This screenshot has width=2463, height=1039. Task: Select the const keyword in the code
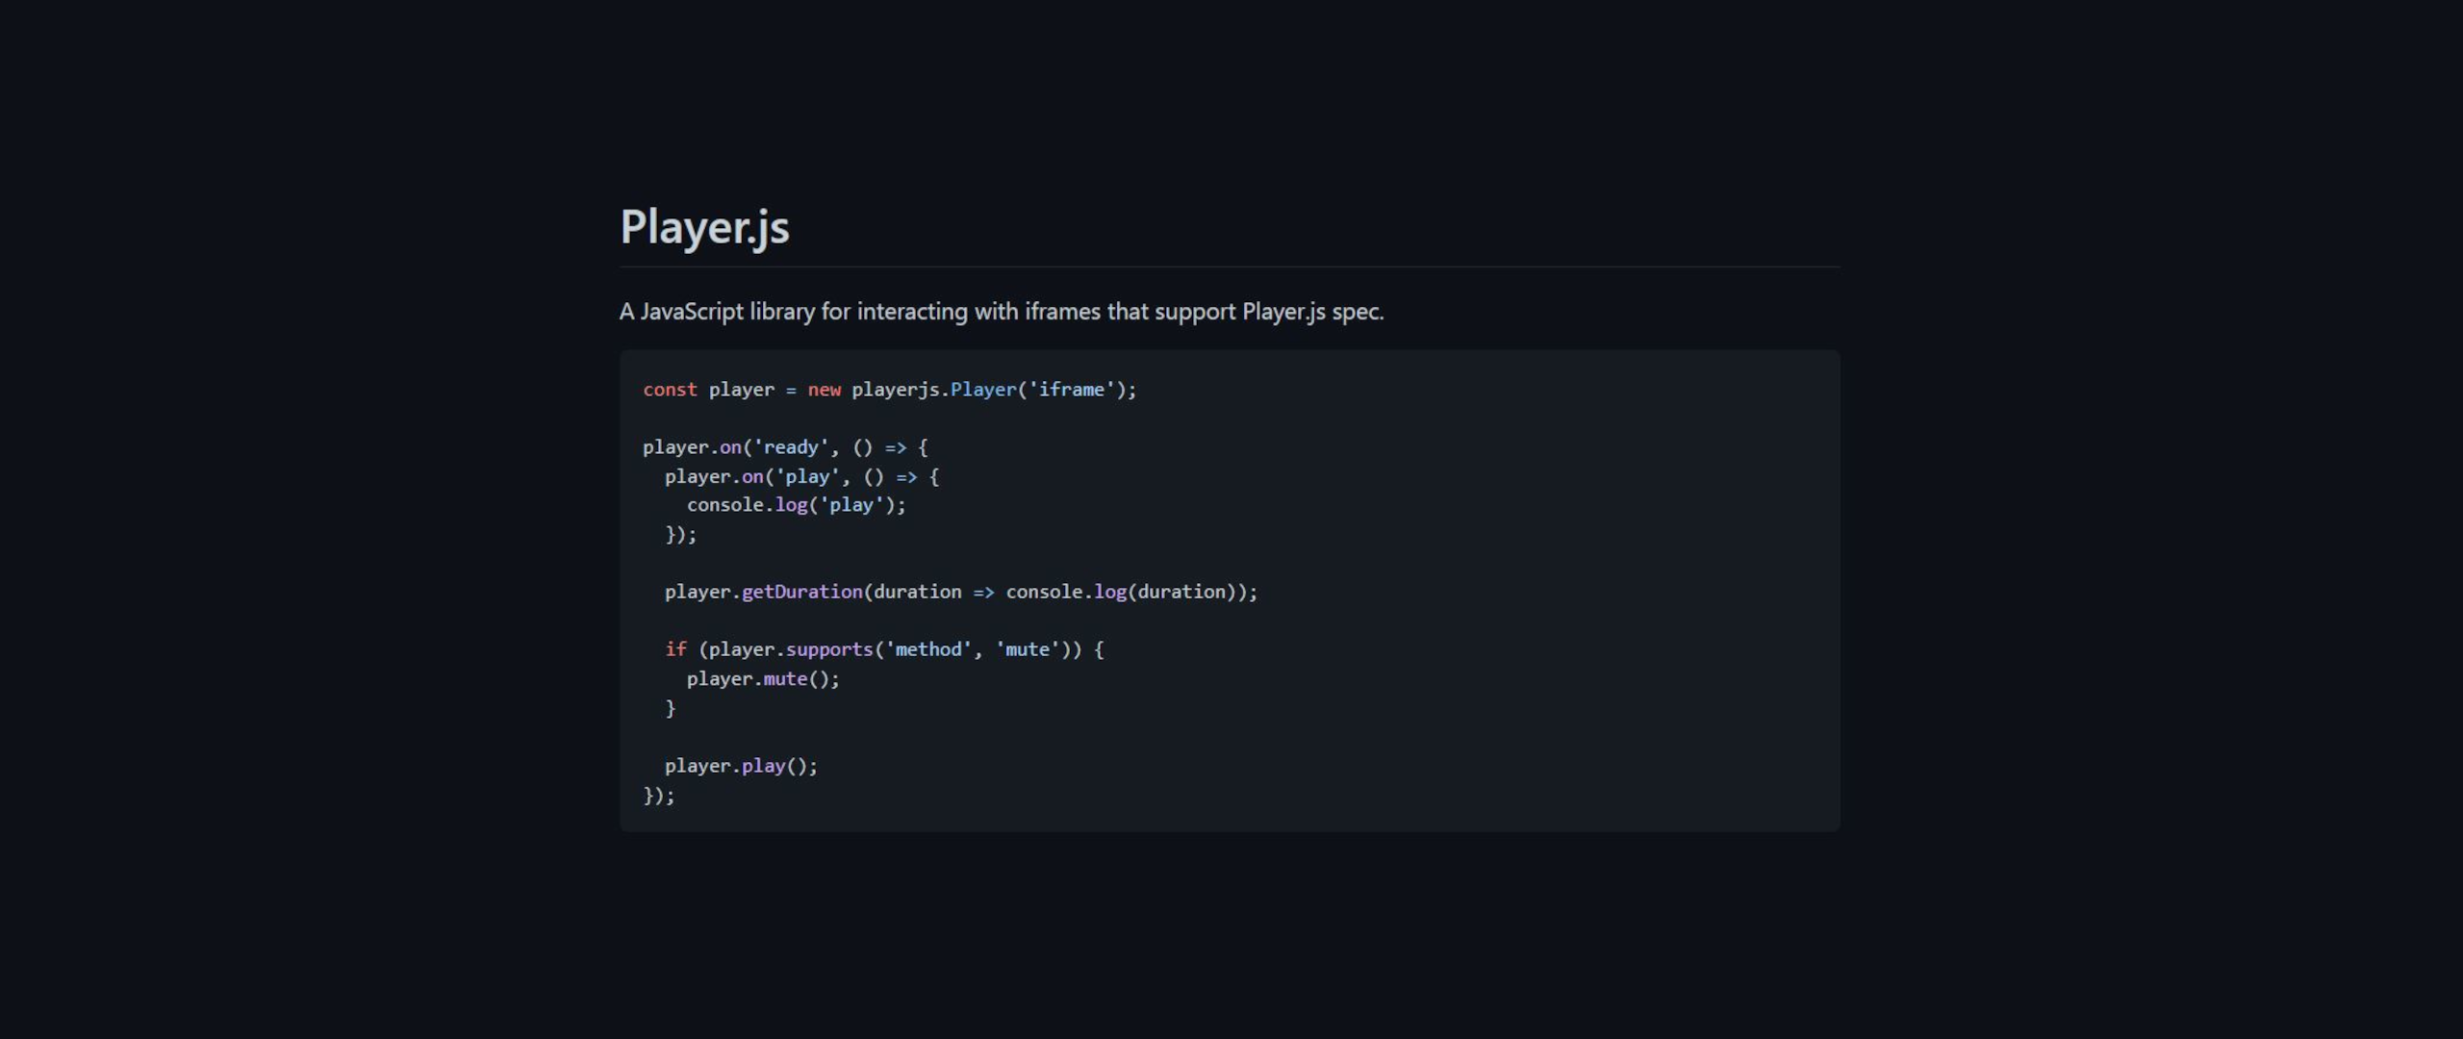point(671,389)
